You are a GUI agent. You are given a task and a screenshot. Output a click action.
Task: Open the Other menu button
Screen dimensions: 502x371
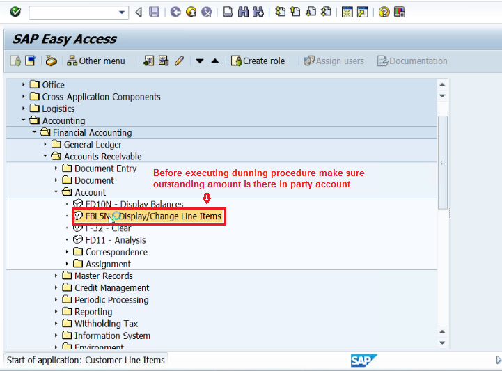pos(95,61)
